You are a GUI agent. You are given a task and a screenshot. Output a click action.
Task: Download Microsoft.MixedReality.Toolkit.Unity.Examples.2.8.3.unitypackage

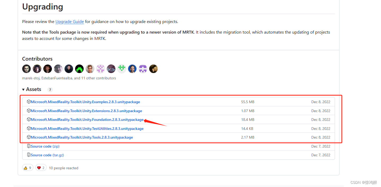tap(85, 102)
